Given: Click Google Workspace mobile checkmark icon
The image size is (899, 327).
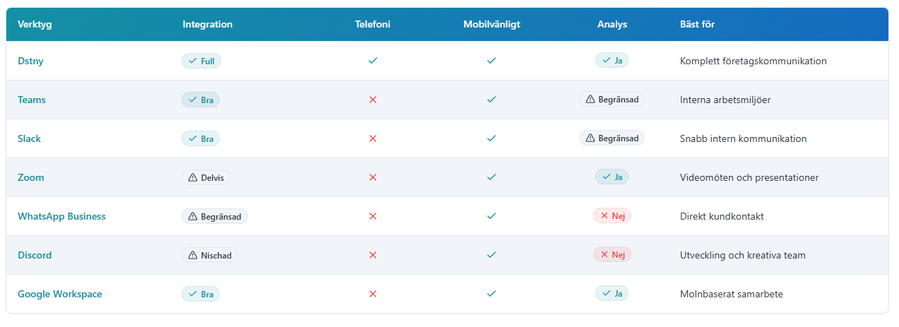Looking at the screenshot, I should tap(492, 294).
